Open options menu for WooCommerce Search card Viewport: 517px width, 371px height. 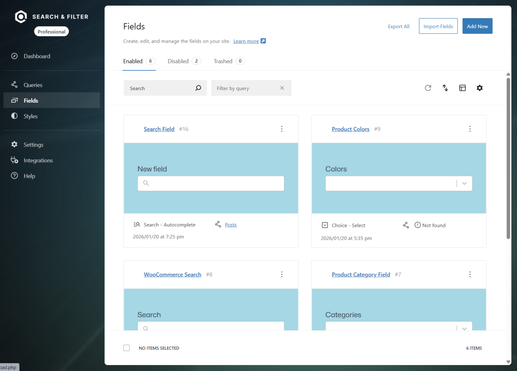(282, 274)
